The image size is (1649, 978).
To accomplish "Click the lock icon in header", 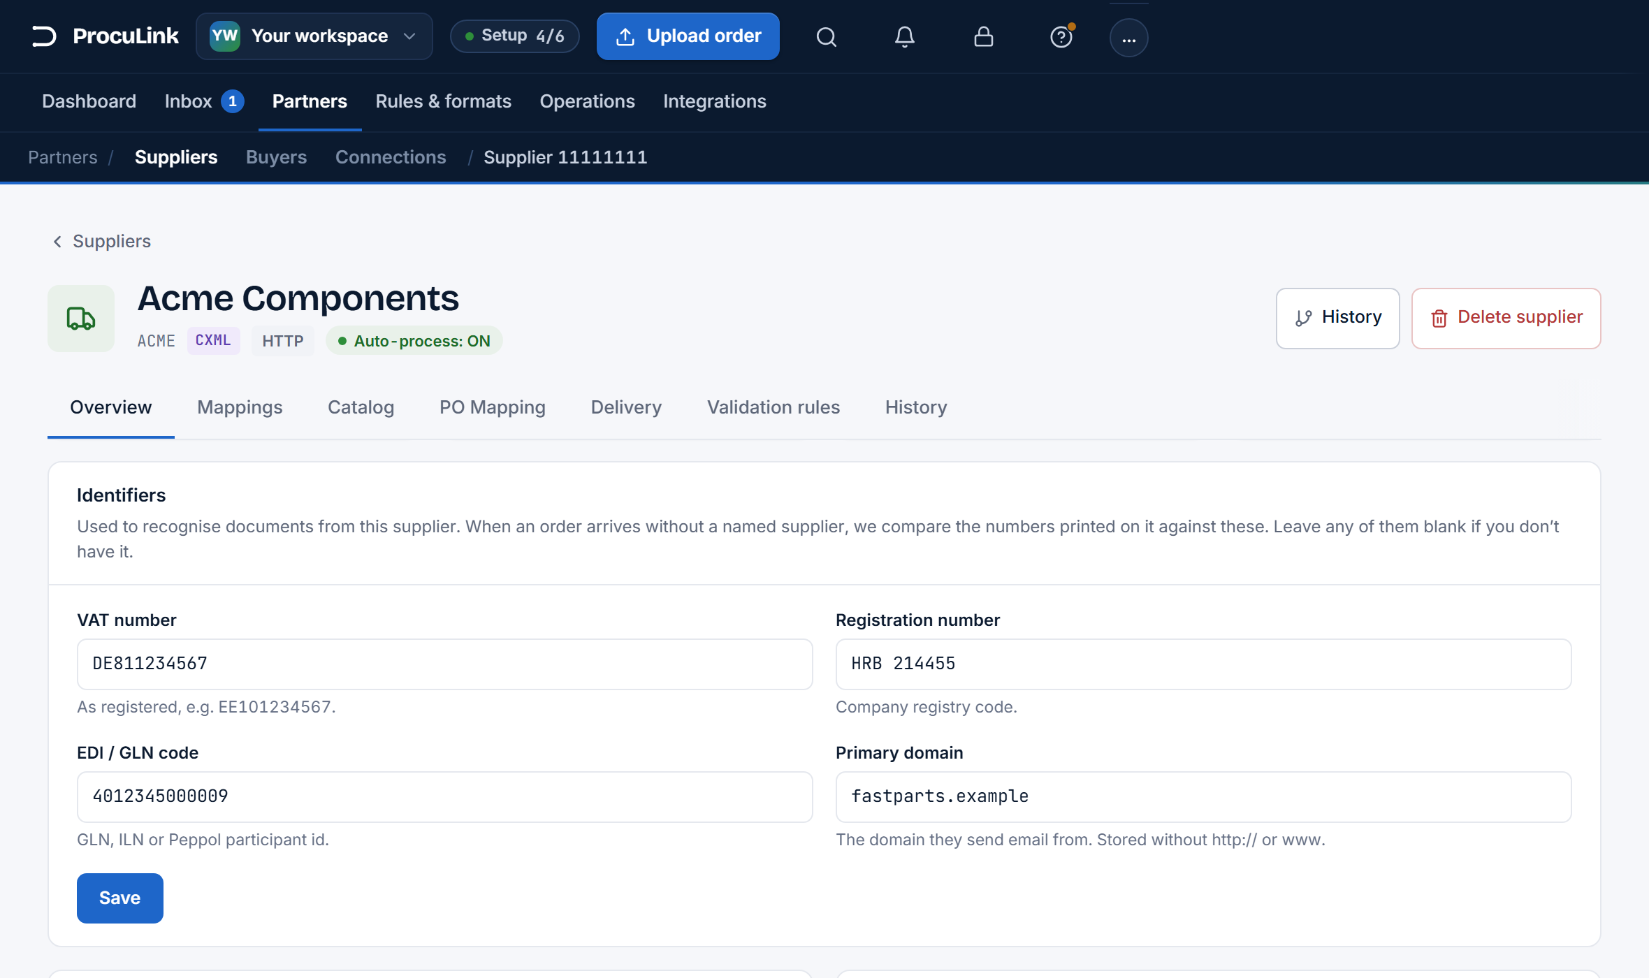I will point(984,36).
